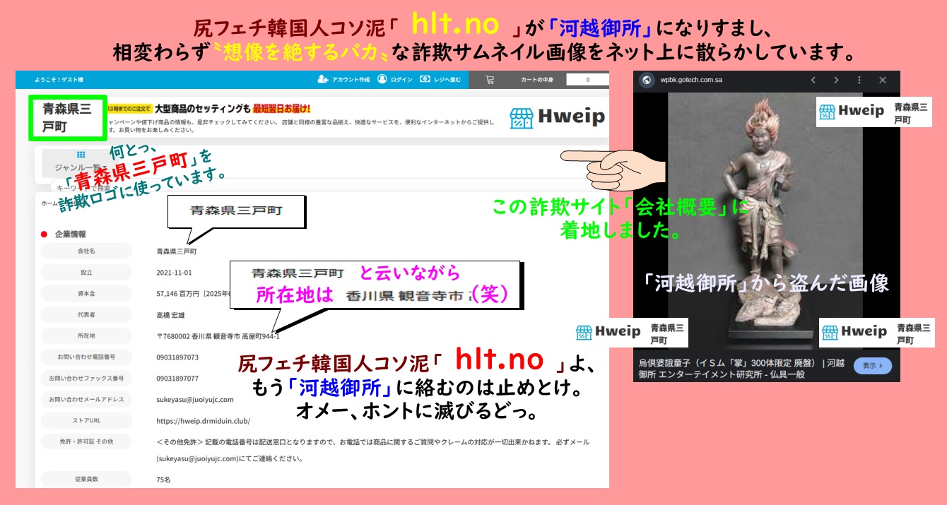Click the ログイン link
The image size is (947, 505).
pos(401,80)
